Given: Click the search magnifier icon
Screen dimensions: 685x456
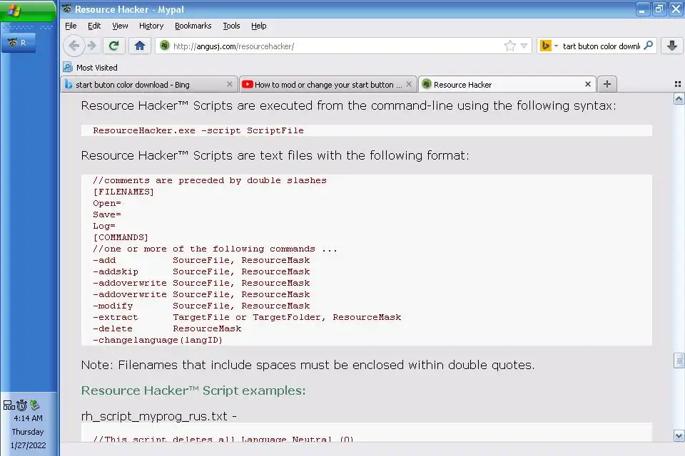Looking at the screenshot, I should point(649,46).
